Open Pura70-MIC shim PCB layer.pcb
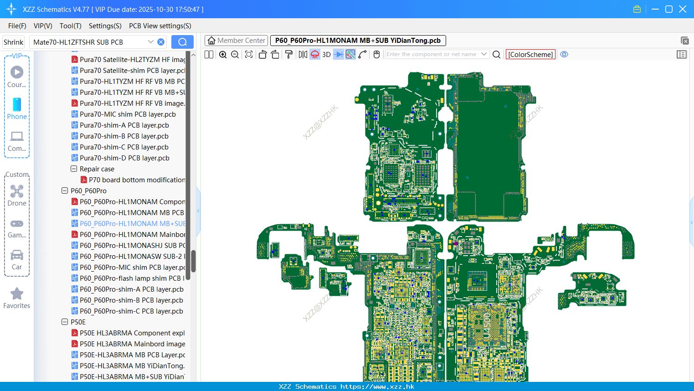Viewport: 694px width, 391px height. click(x=123, y=114)
